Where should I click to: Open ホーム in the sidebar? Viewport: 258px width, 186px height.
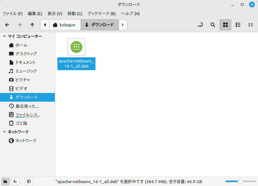click(27, 45)
